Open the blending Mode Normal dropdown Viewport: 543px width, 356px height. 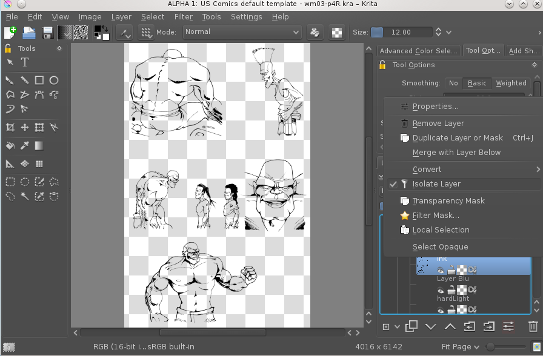pyautogui.click(x=242, y=32)
